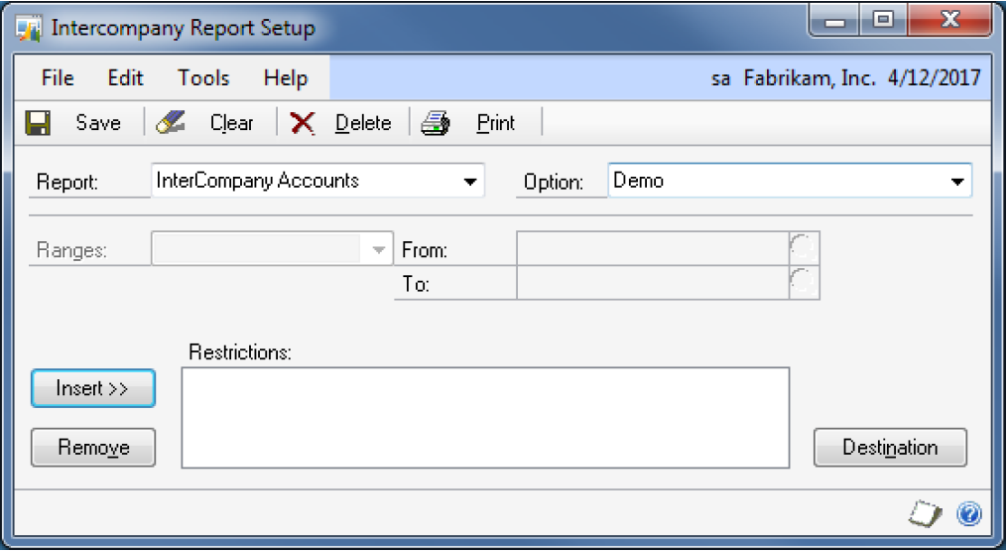
Task: Open the blue Help question mark icon
Action: click(x=968, y=513)
